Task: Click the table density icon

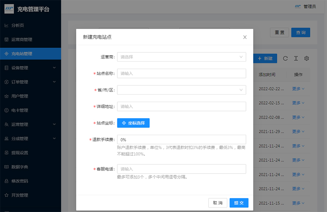Action: point(296,58)
